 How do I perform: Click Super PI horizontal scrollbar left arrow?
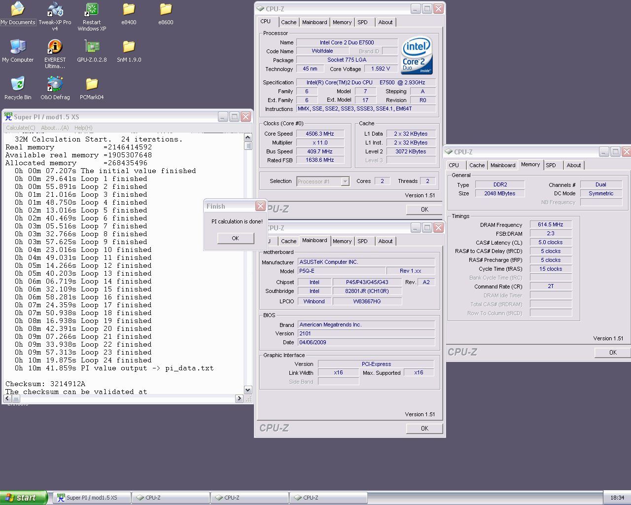pos(8,398)
